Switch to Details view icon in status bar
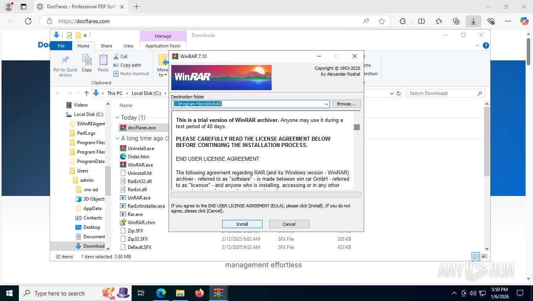The width and height of the screenshot is (533, 301). (x=476, y=257)
